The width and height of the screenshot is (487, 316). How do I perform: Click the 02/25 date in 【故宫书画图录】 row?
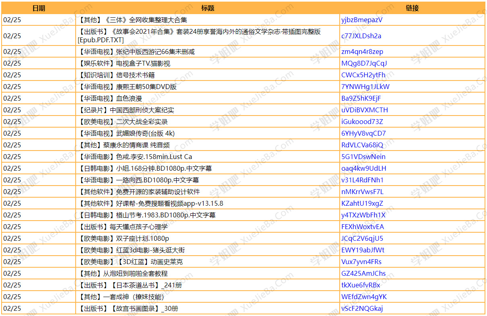click(12, 308)
